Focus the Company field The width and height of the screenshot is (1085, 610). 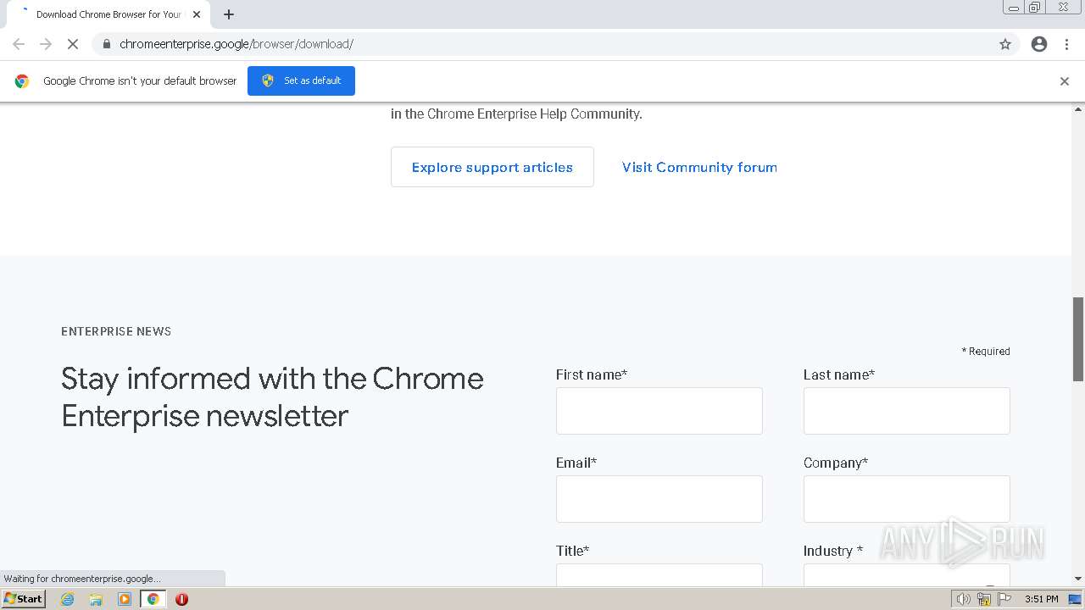pyautogui.click(x=907, y=499)
